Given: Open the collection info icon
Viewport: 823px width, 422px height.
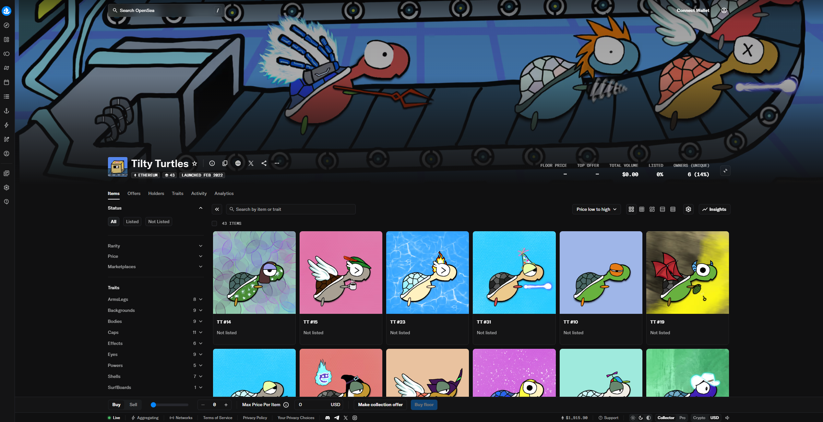Looking at the screenshot, I should (x=212, y=163).
